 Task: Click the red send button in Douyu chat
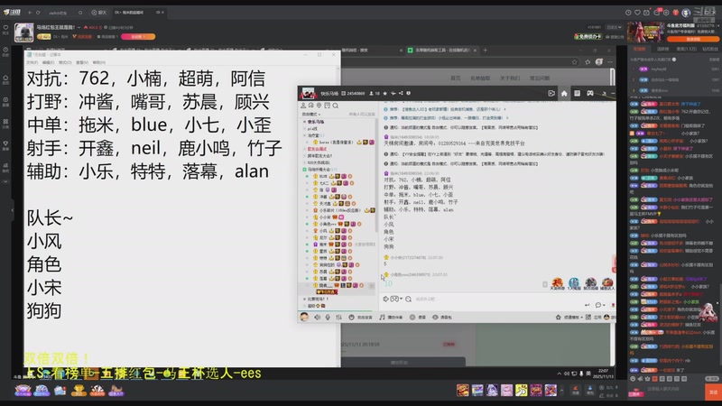[713, 392]
